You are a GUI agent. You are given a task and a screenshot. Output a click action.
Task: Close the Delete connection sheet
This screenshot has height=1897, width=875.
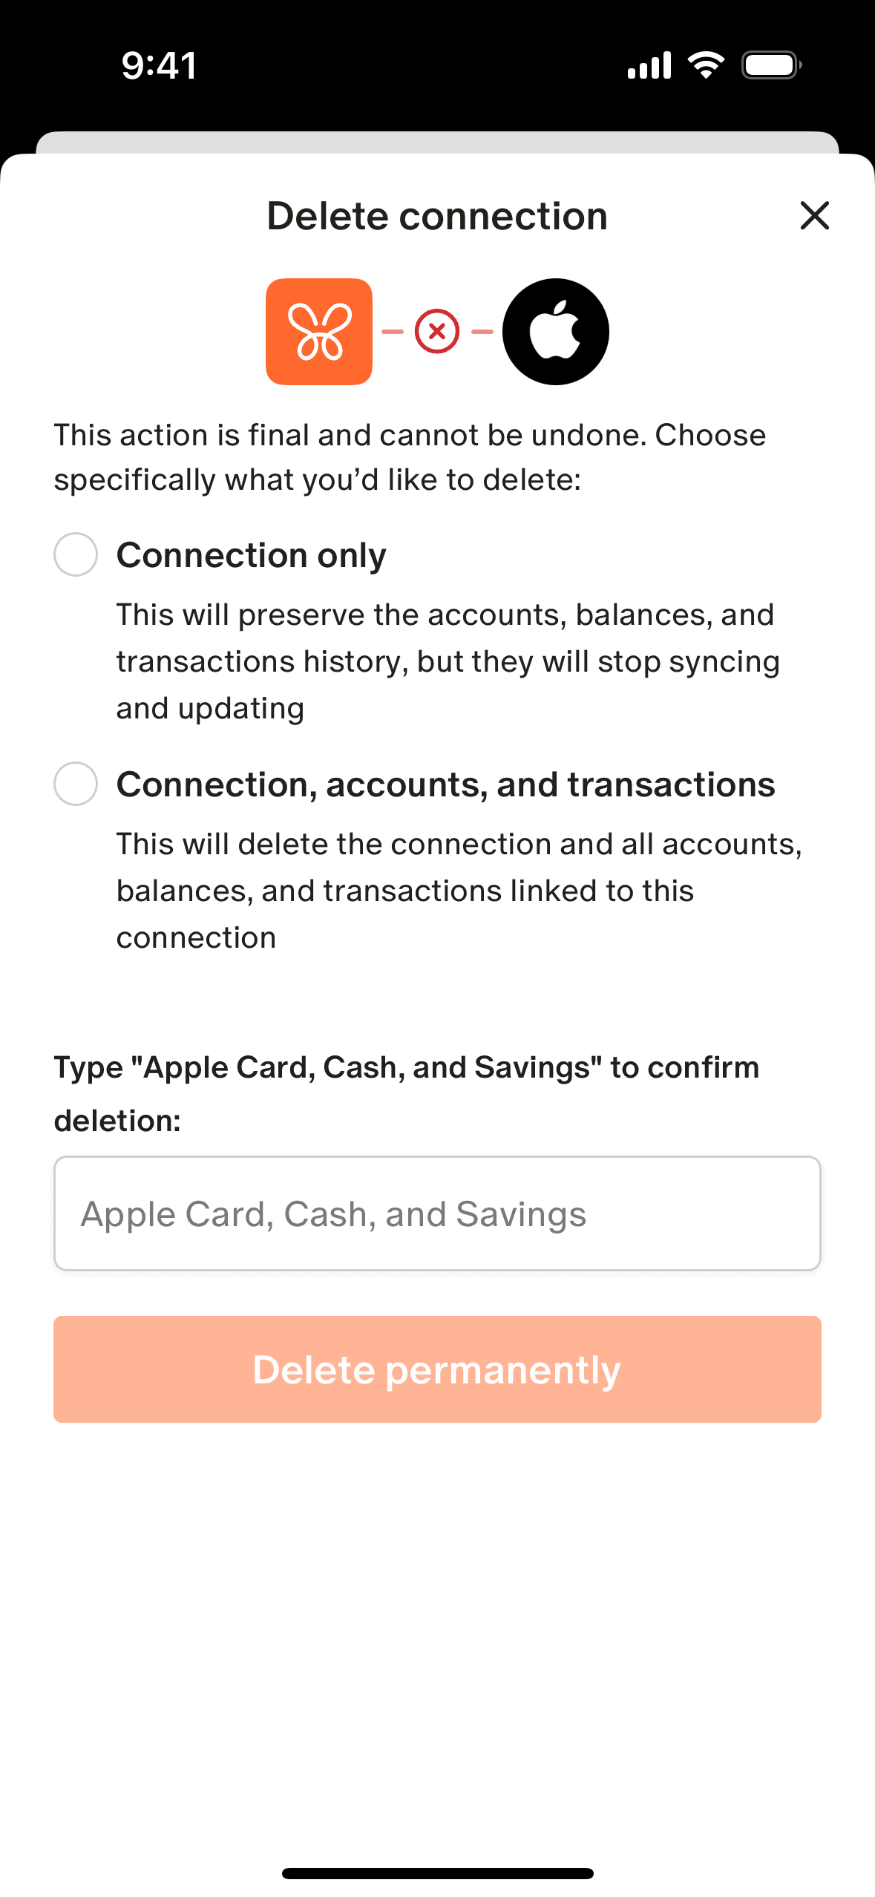814,216
